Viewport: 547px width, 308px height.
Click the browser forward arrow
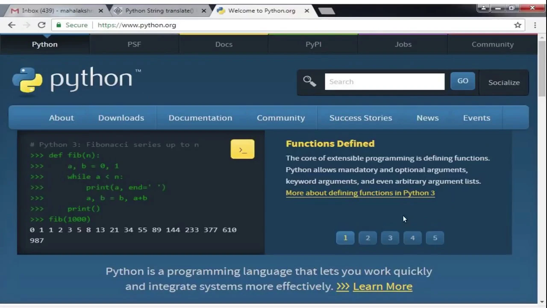(x=26, y=25)
